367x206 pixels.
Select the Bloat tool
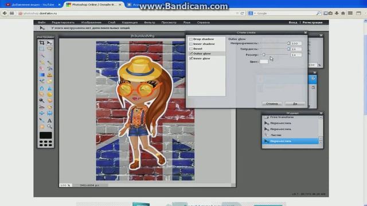coord(42,113)
